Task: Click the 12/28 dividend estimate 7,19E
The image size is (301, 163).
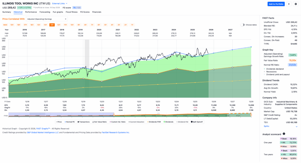Action: (251, 110)
